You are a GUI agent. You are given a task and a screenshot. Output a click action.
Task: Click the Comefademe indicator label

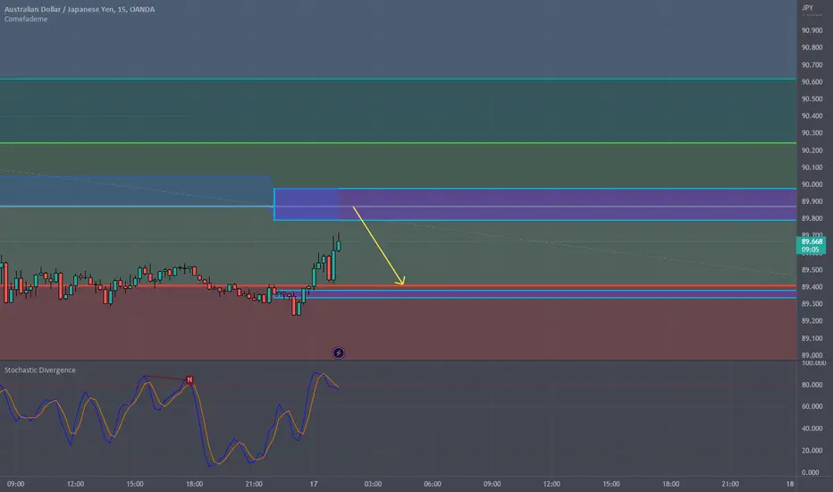pyautogui.click(x=26, y=19)
